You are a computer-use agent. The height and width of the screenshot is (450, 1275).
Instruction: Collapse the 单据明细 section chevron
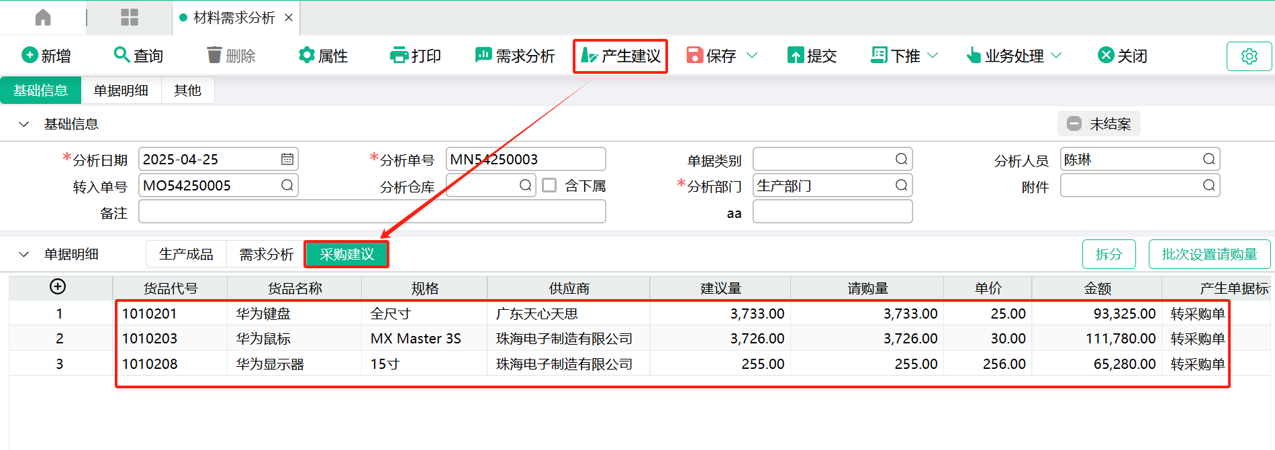click(x=23, y=254)
